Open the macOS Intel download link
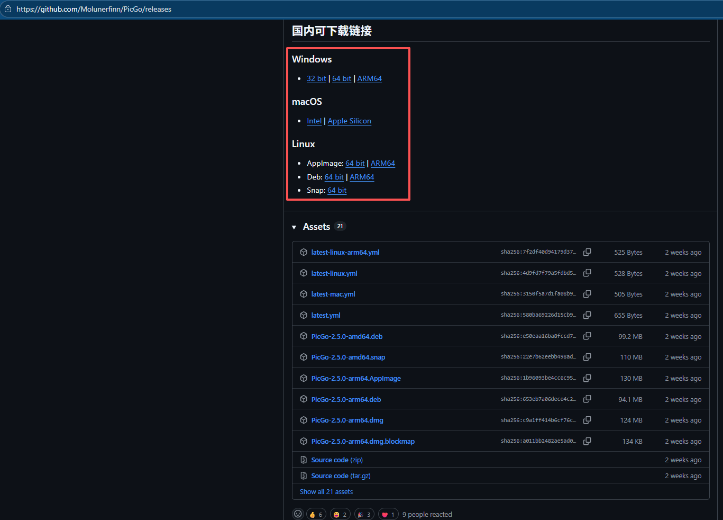This screenshot has height=520, width=723. 314,121
